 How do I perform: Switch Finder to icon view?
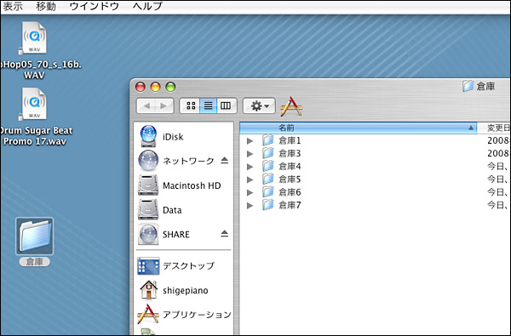[191, 105]
